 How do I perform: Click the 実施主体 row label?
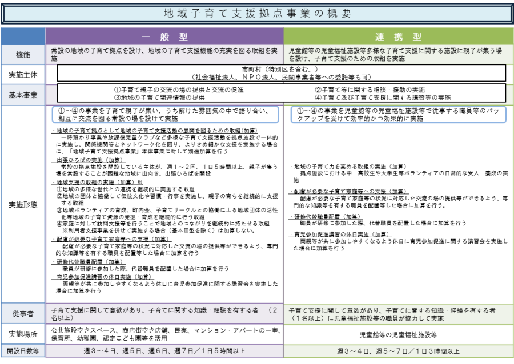[23, 74]
